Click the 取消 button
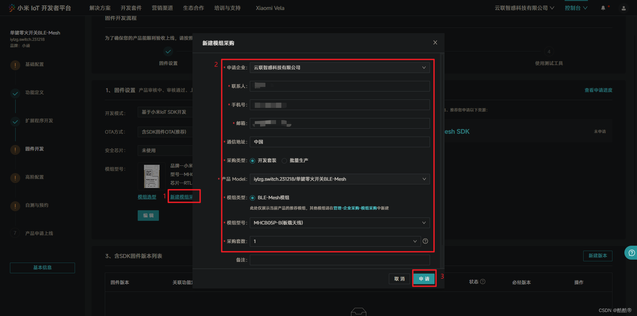Viewport: 637px width, 316px height. pyautogui.click(x=399, y=279)
